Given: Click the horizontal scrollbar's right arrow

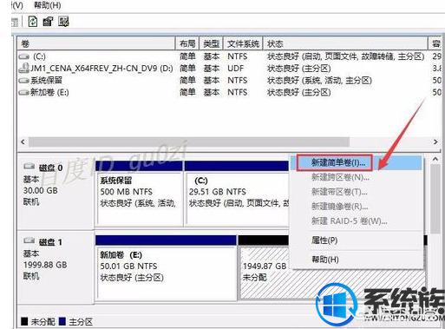Looking at the screenshot, I should tap(435, 142).
